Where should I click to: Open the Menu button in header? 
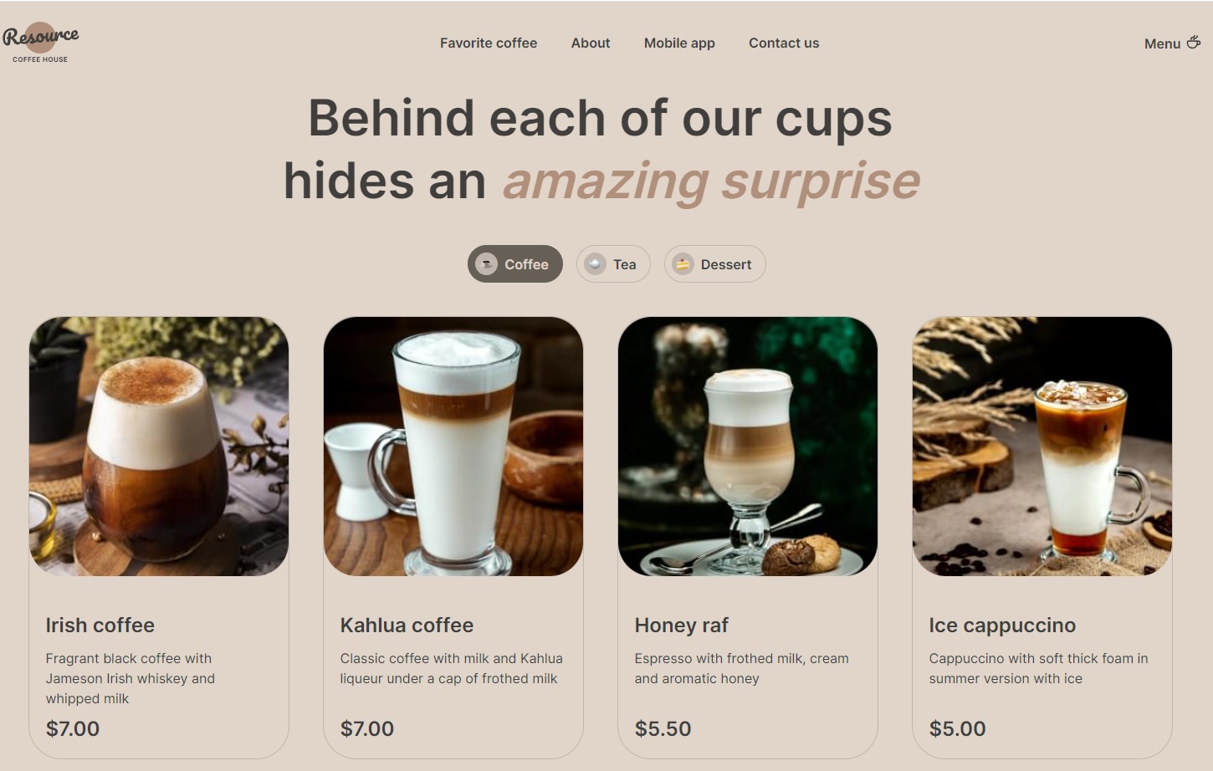1173,43
